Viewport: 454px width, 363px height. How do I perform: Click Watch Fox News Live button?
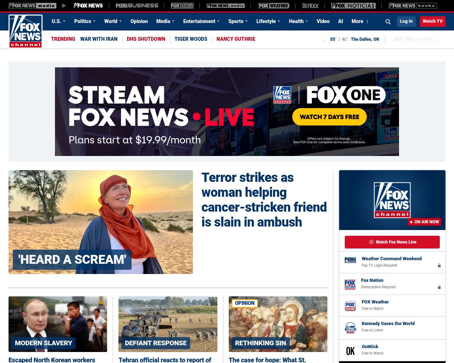coord(392,242)
